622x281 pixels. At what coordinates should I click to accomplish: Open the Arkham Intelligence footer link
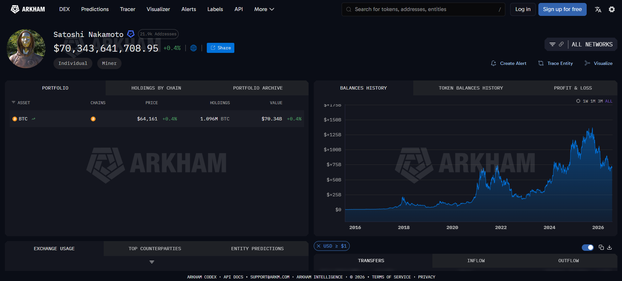(320, 277)
